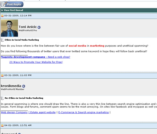Click online status icon next to kronikmedia

[24, 86]
